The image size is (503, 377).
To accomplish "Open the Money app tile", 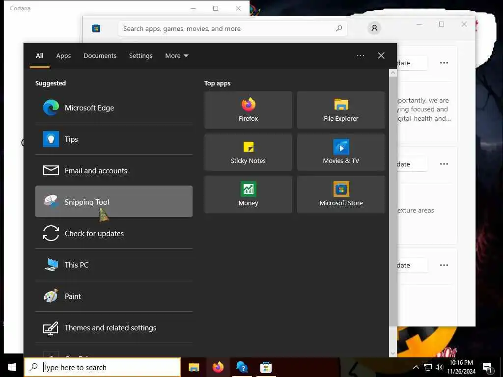I will point(248,194).
